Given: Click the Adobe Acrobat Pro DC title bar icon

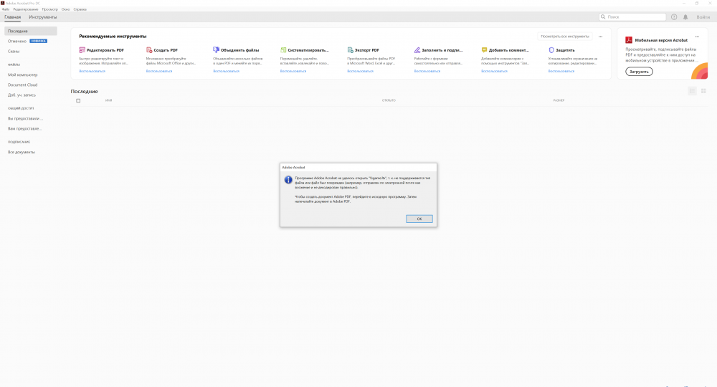Looking at the screenshot, I should pyautogui.click(x=2, y=3).
